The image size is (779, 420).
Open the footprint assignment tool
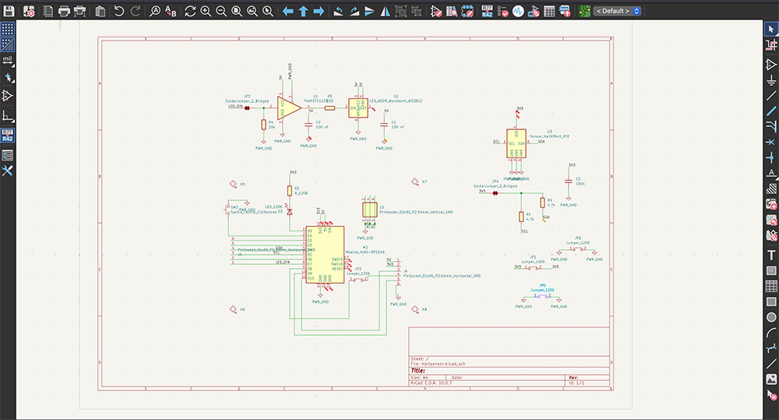click(534, 11)
